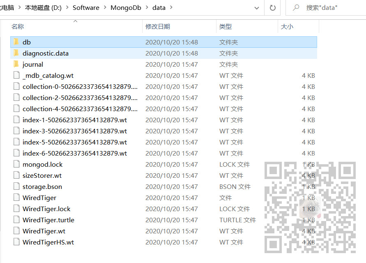
Task: Select the diagnostic.data folder name
Action: click(x=46, y=54)
